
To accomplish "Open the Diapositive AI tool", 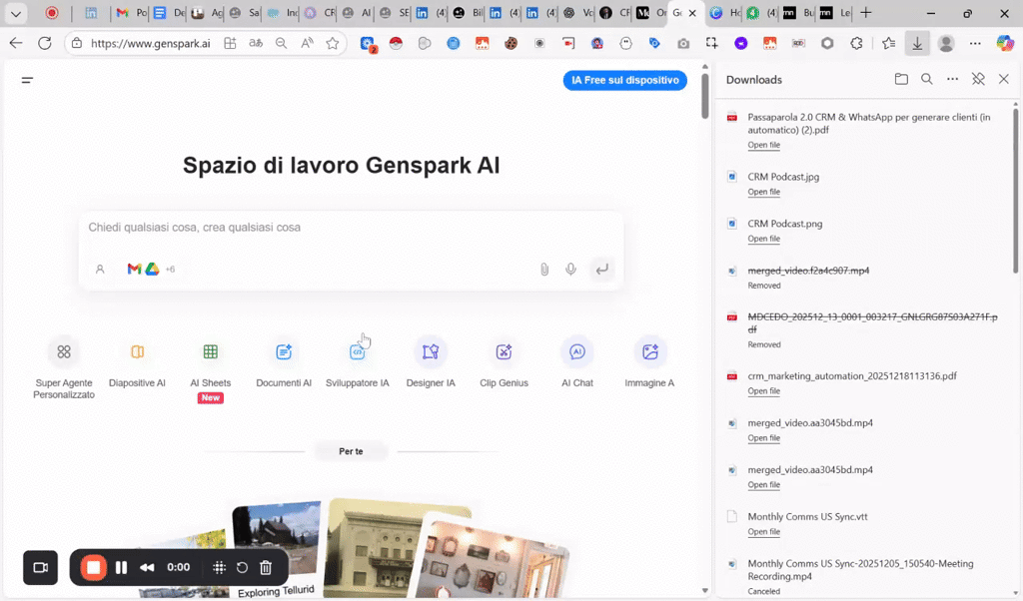I will 137,363.
